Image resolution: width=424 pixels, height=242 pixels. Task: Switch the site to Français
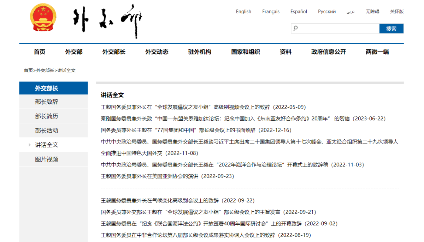271,12
